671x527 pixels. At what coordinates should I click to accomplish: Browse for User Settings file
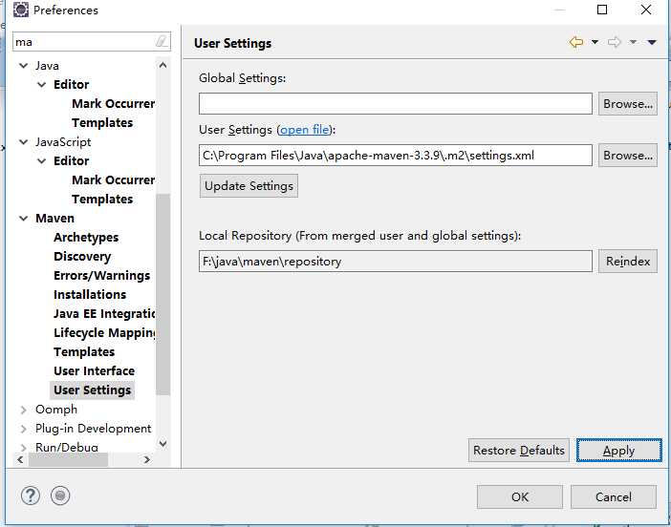pyautogui.click(x=628, y=156)
